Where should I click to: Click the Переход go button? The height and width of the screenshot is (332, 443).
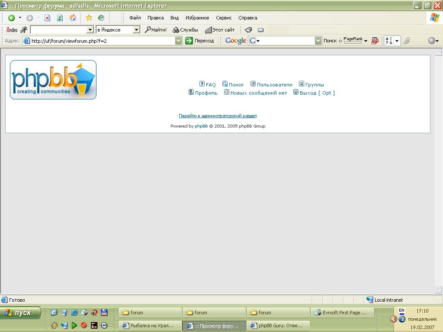pyautogui.click(x=199, y=41)
